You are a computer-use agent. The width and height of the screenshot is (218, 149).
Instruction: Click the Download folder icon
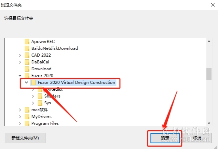27,69
